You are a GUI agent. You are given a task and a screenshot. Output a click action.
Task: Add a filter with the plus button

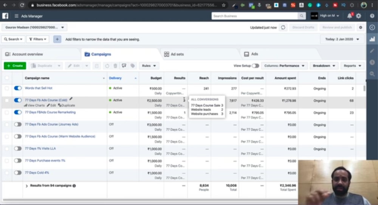click(57, 39)
